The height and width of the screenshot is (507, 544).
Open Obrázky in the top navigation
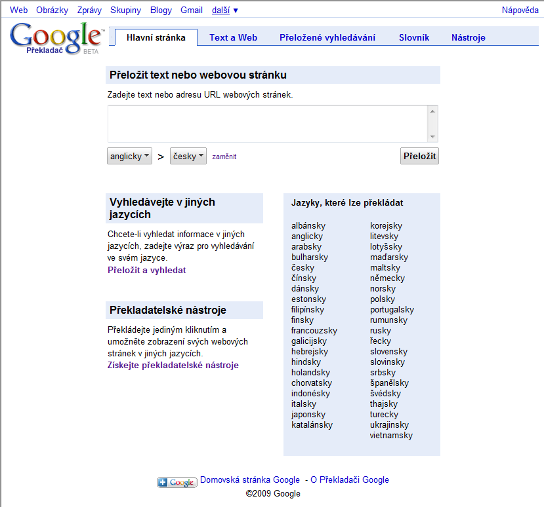pyautogui.click(x=52, y=10)
